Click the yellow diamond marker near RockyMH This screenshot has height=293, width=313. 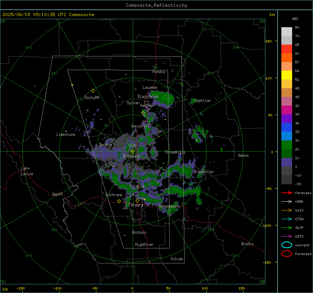[93, 91]
